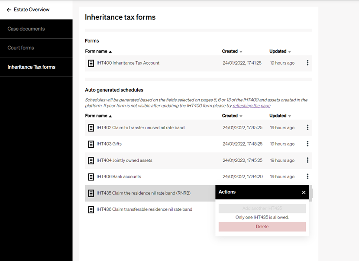This screenshot has height=261, width=359.
Task: Go to Case documents section
Action: [x=26, y=29]
